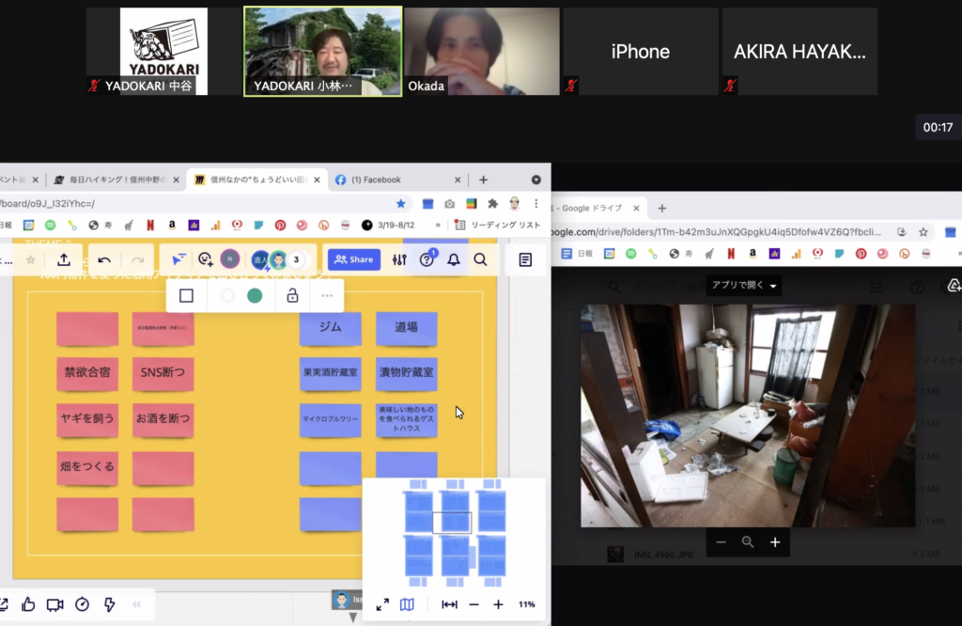Image resolution: width=962 pixels, height=626 pixels.
Task: Click the Drive window URL address field
Action: [x=716, y=232]
